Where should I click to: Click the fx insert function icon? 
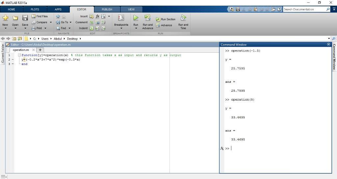[97, 16]
